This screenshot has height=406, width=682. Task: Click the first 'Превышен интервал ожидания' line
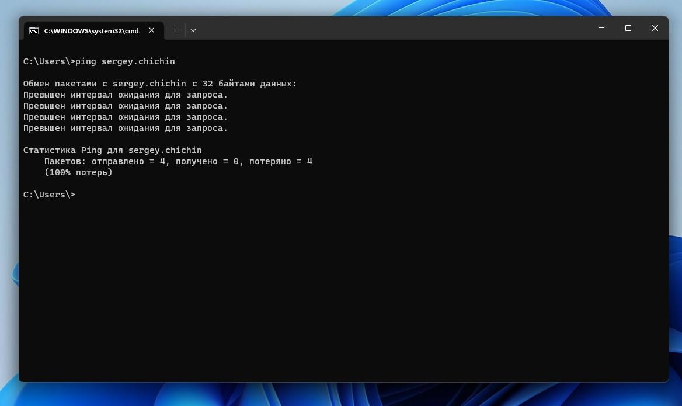pyautogui.click(x=125, y=95)
